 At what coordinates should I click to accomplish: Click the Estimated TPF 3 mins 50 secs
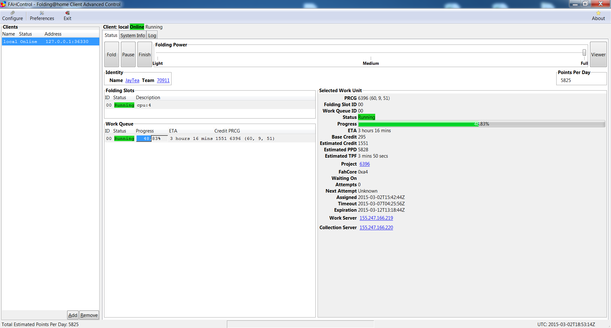tap(373, 156)
